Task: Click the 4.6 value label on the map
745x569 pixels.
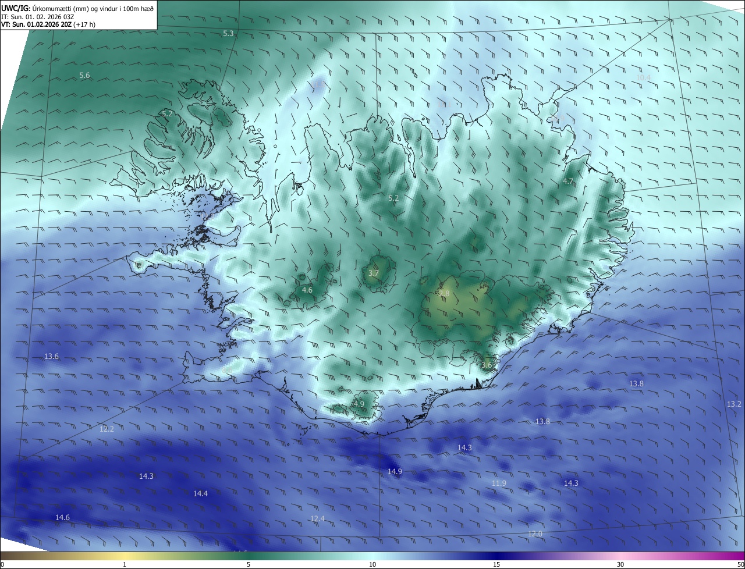Action: tap(307, 290)
